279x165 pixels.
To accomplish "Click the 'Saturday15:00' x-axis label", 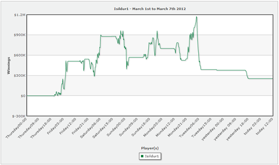I will pos(103,128).
